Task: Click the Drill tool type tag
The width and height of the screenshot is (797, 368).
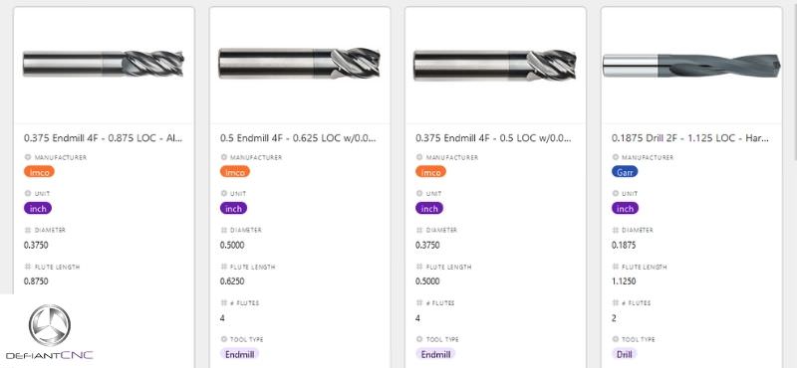Action: coord(625,354)
